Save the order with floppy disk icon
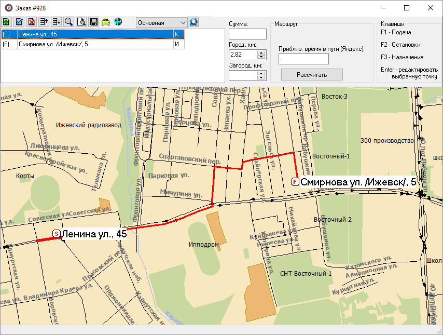 (93, 22)
